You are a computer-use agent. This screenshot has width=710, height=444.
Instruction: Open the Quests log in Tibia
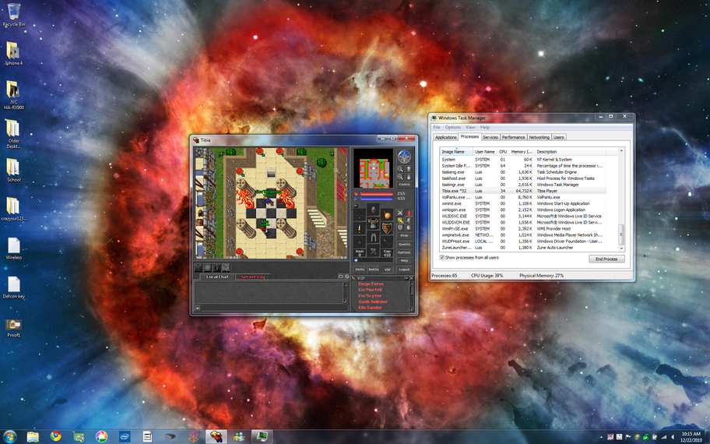(404, 245)
